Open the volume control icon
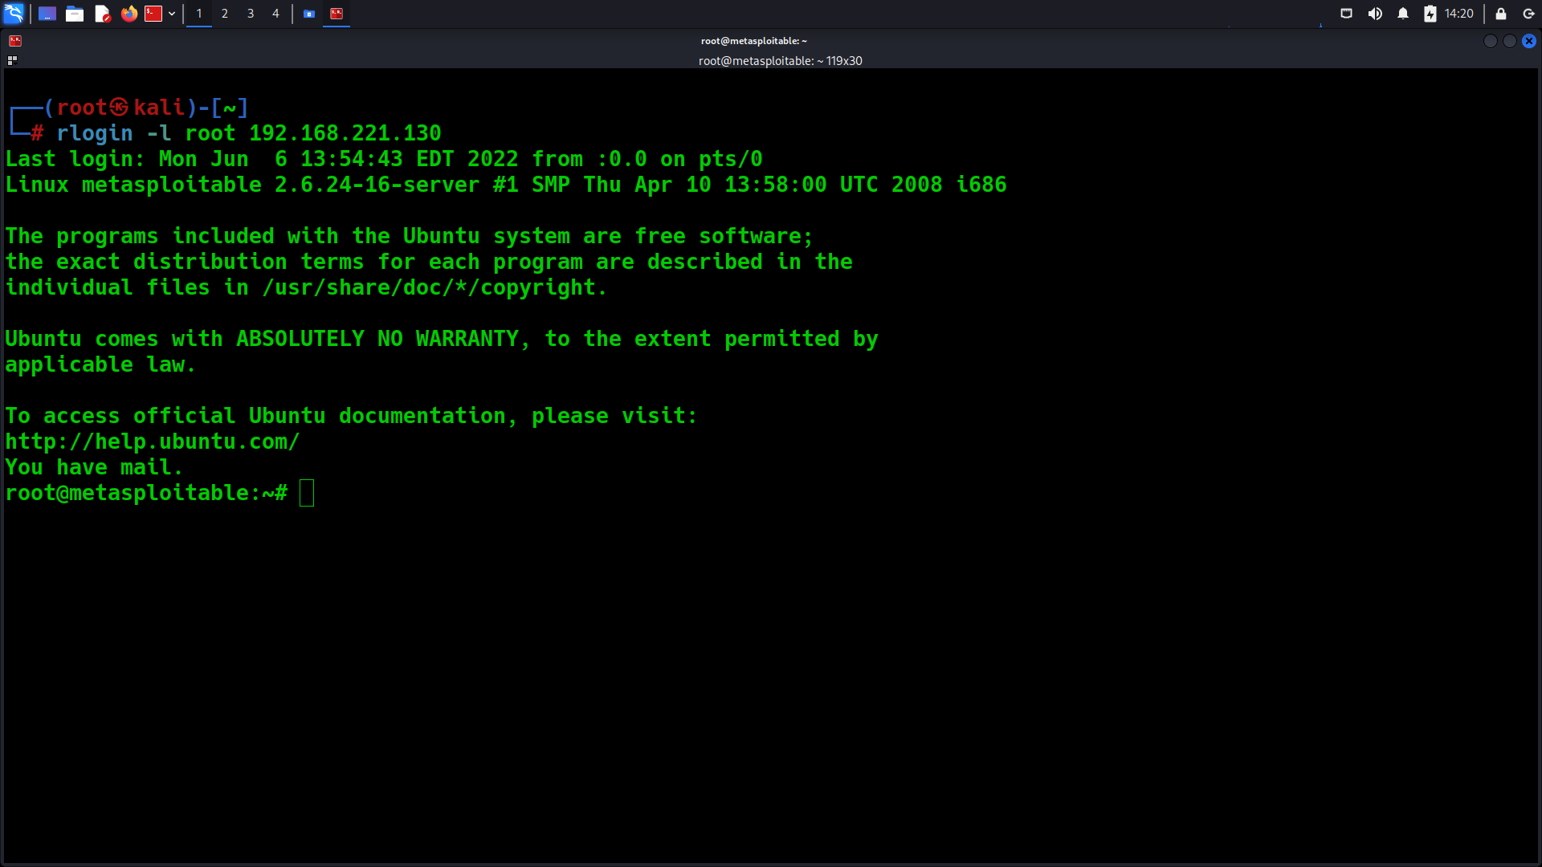Viewport: 1542px width, 867px height. click(x=1375, y=14)
